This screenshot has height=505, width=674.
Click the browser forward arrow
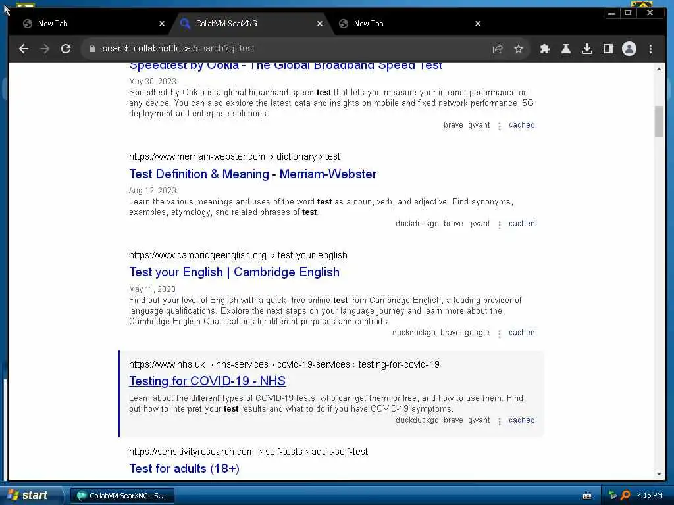(x=45, y=49)
